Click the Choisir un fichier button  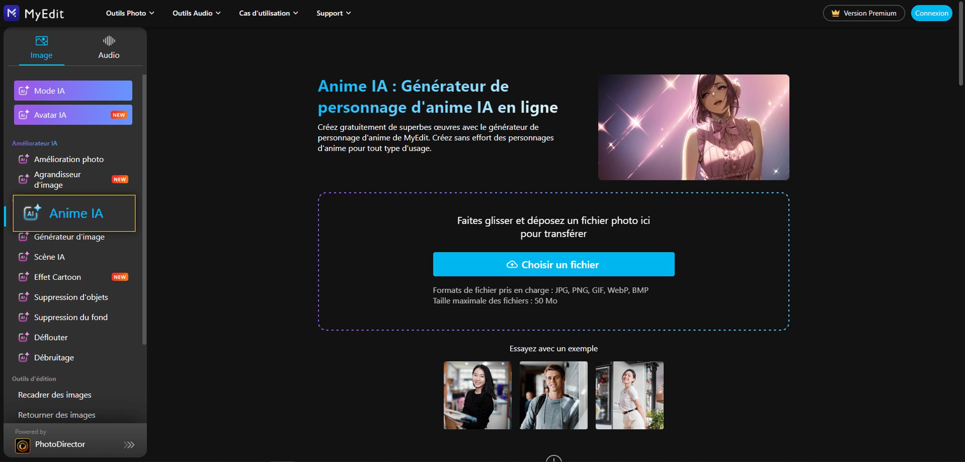[x=553, y=265]
